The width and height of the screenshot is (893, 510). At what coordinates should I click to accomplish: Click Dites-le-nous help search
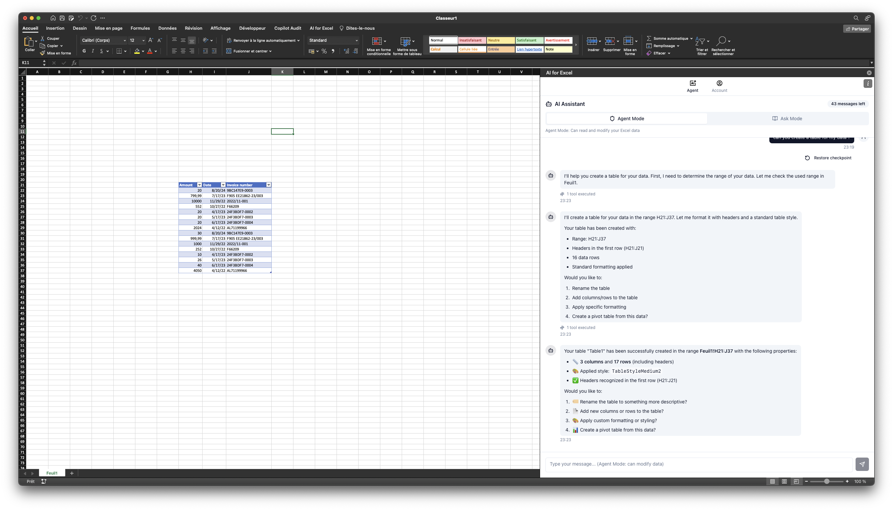coord(357,28)
